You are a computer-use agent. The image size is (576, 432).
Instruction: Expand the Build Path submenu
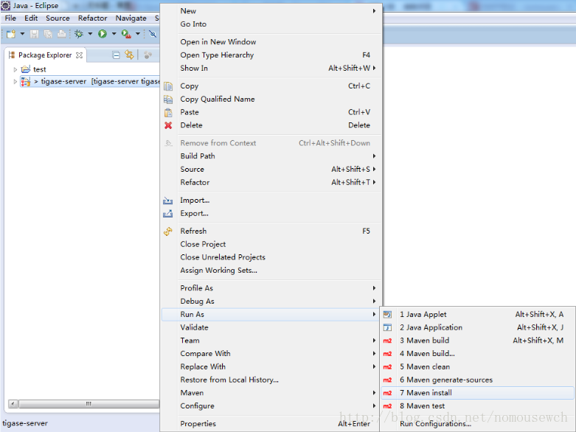coord(271,156)
